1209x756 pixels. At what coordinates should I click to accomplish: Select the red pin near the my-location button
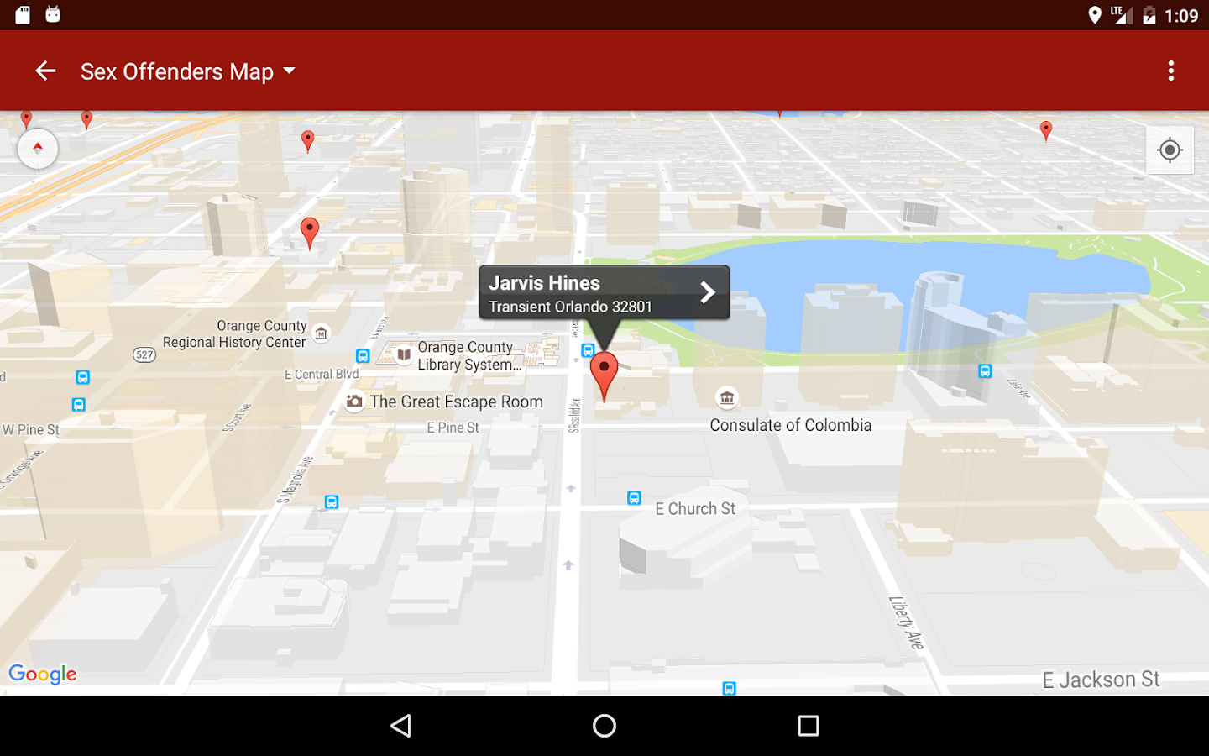coord(1046,131)
